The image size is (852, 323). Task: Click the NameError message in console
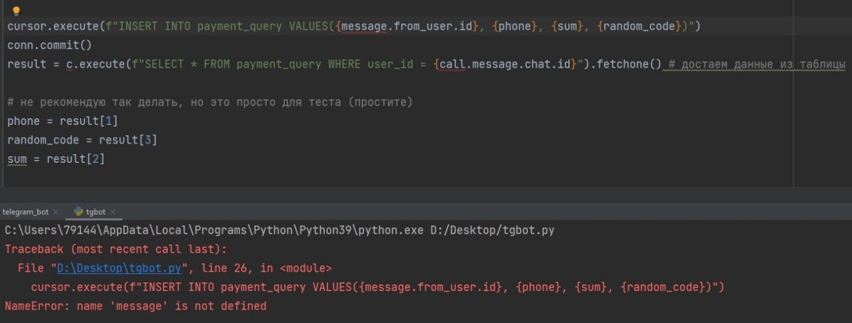click(135, 306)
